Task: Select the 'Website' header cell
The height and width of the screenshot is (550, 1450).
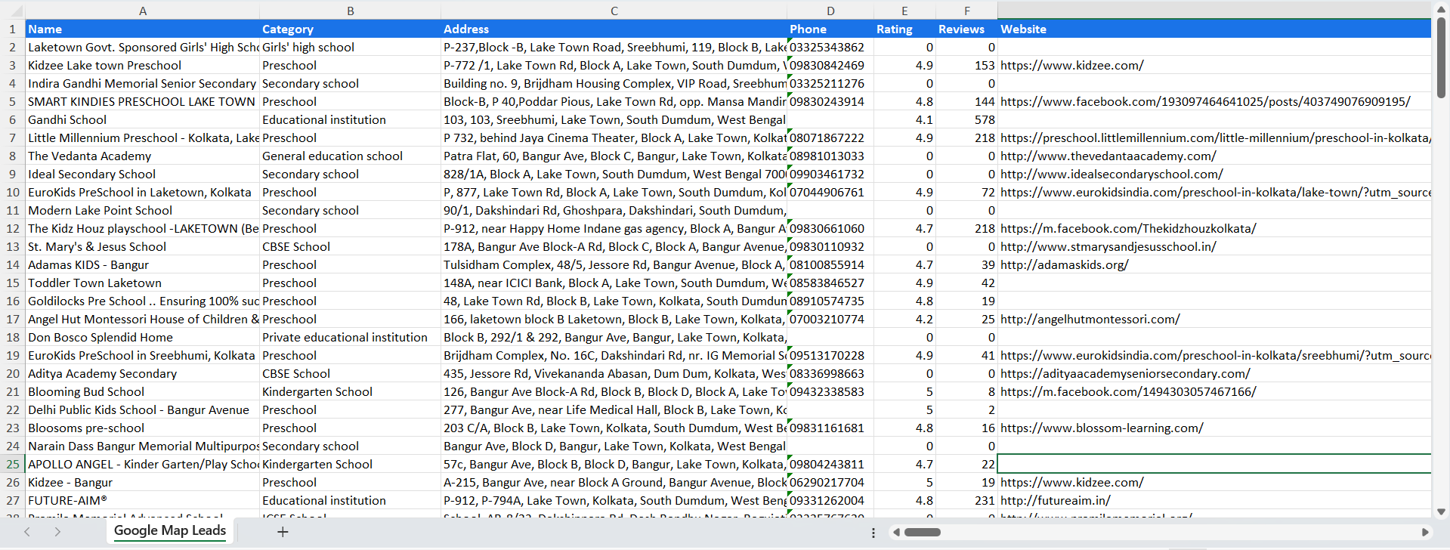Action: click(x=1214, y=29)
